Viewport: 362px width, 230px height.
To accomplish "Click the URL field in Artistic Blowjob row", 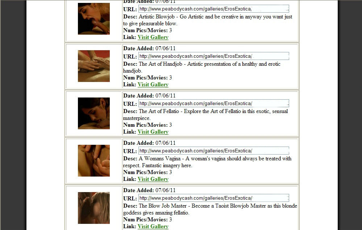I will pyautogui.click(x=213, y=9).
